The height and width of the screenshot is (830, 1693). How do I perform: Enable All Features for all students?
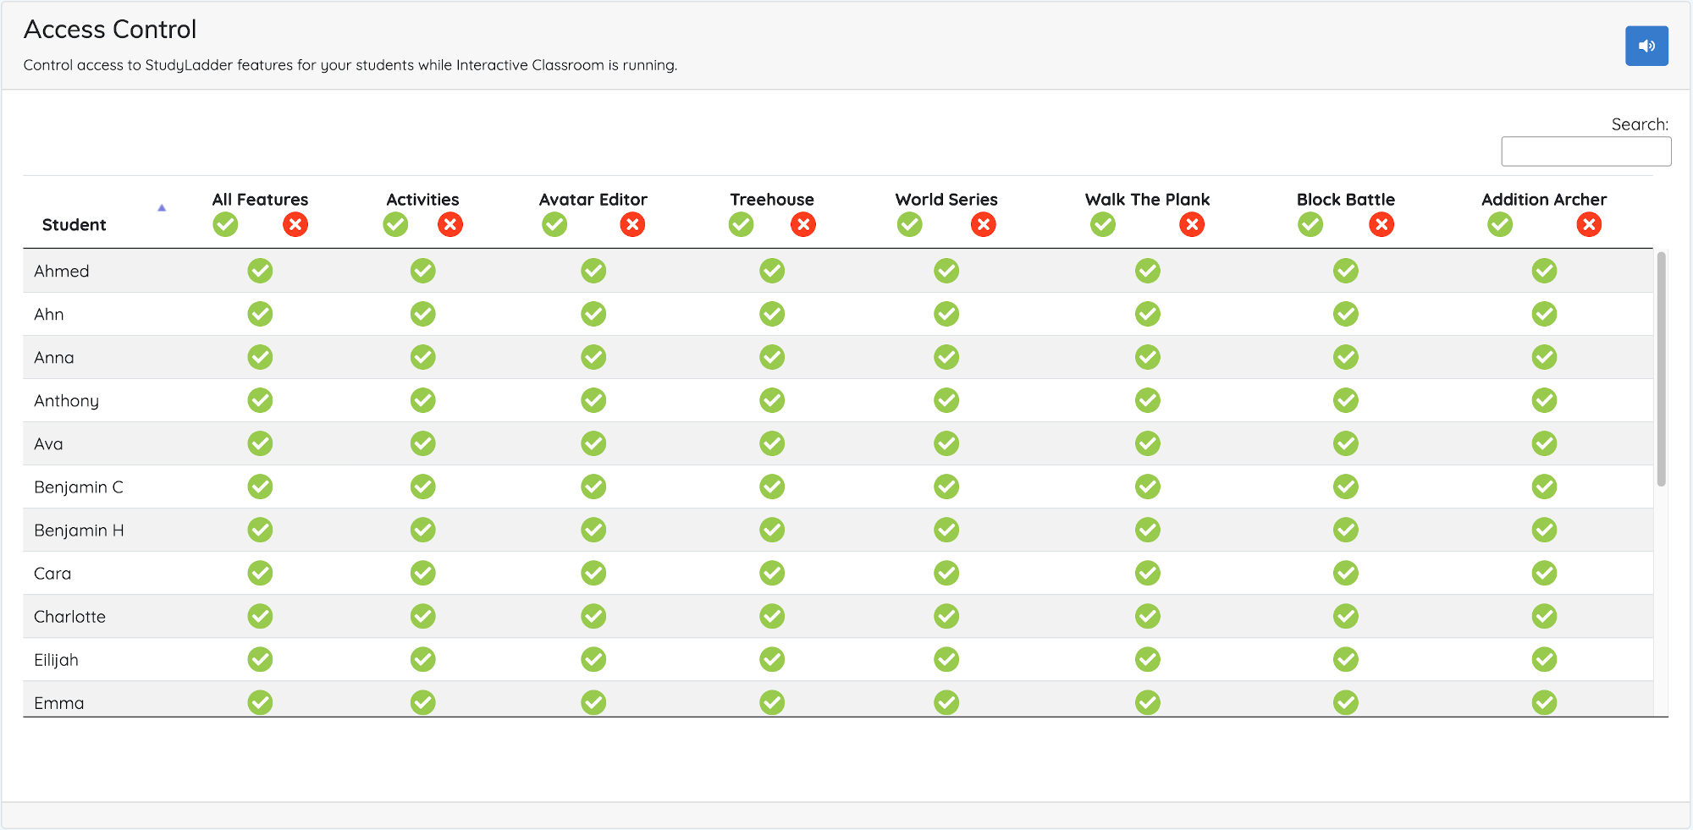tap(225, 224)
